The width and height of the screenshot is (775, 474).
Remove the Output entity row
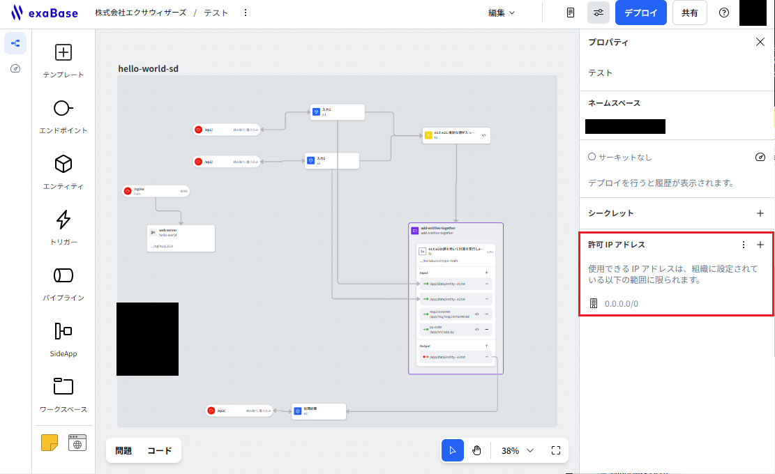click(x=486, y=356)
